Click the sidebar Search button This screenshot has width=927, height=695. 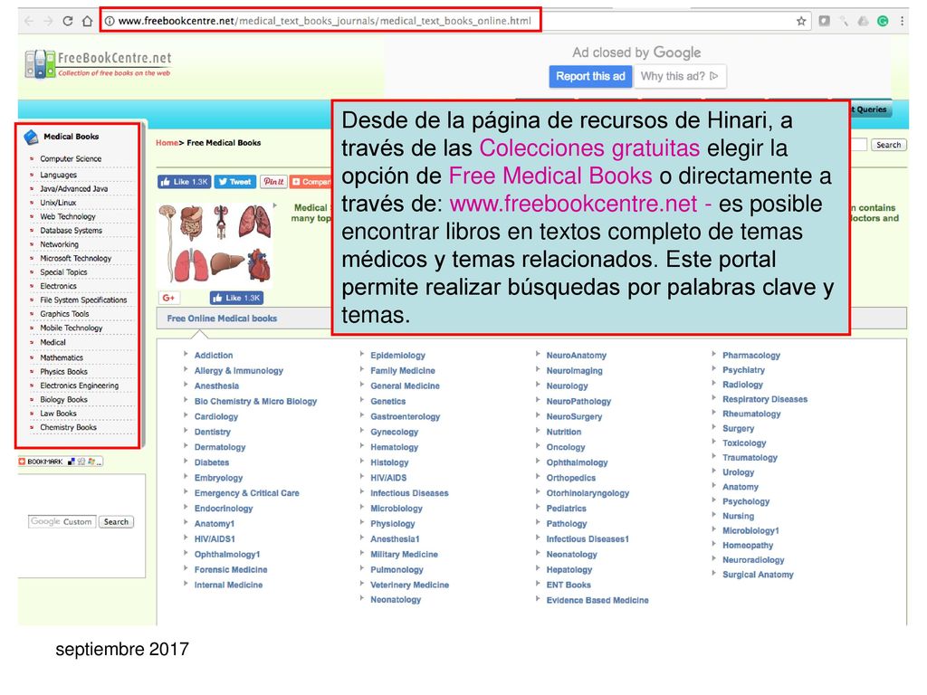click(x=116, y=522)
